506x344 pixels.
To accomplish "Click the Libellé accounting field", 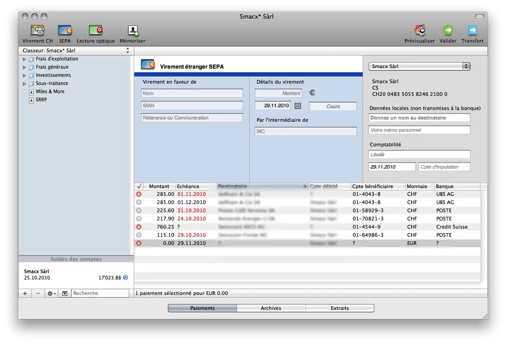I will 419,155.
